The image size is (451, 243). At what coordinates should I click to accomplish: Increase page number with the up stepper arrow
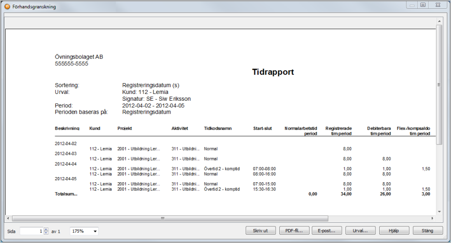pyautogui.click(x=46, y=228)
